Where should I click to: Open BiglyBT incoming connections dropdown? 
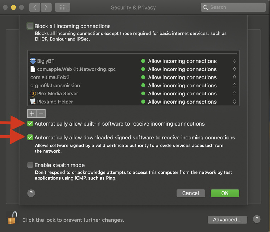tap(234, 61)
